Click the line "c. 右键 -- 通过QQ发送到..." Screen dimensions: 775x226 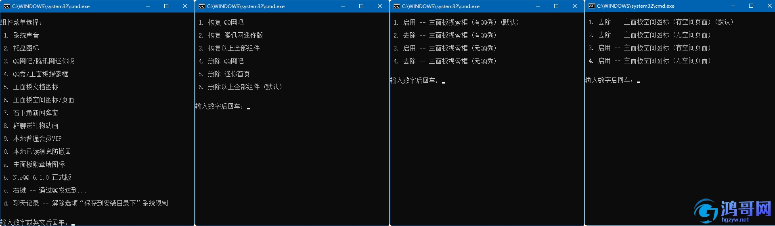coord(45,190)
